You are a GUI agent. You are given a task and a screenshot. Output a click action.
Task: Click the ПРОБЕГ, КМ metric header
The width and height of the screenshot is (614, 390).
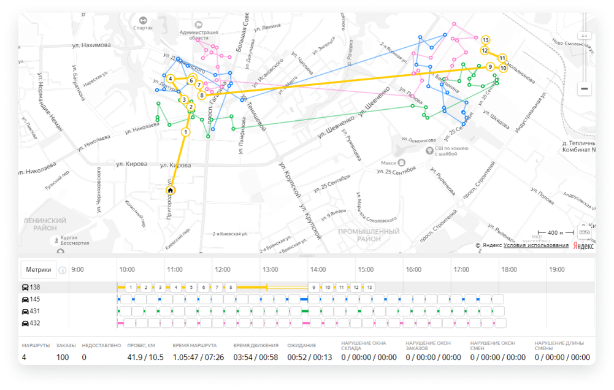[x=141, y=346]
